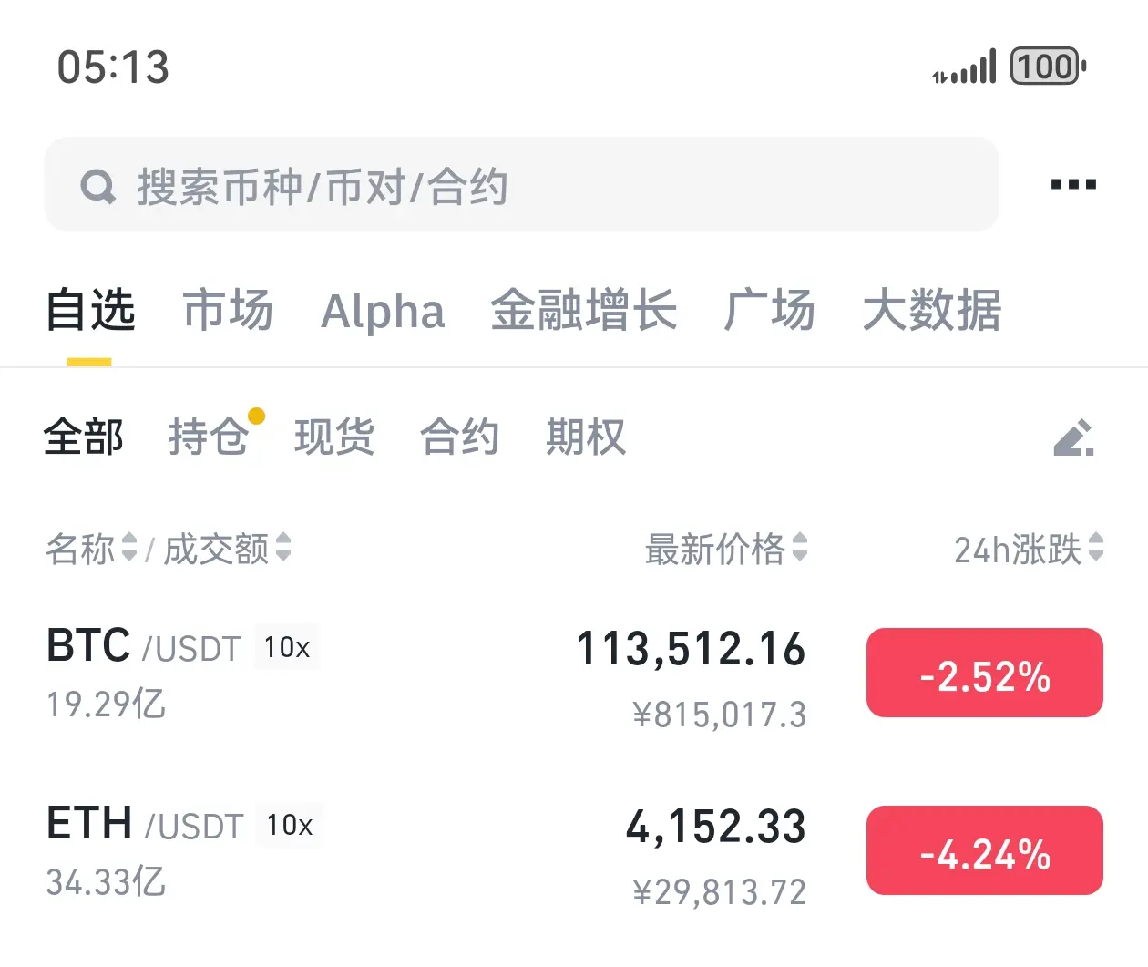Filter watchlist to 合约

coord(460,437)
